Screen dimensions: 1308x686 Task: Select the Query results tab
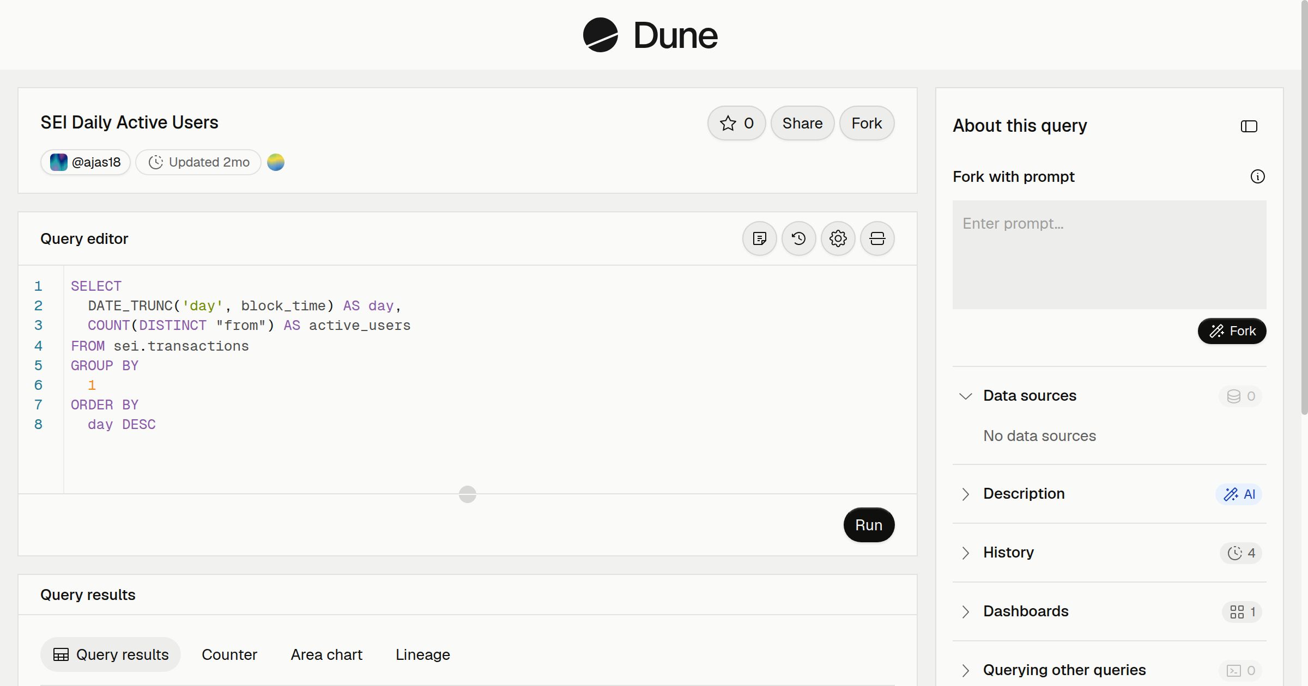pos(111,654)
